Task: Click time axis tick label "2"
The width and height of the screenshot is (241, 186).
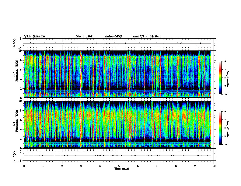Action: coord(62,166)
